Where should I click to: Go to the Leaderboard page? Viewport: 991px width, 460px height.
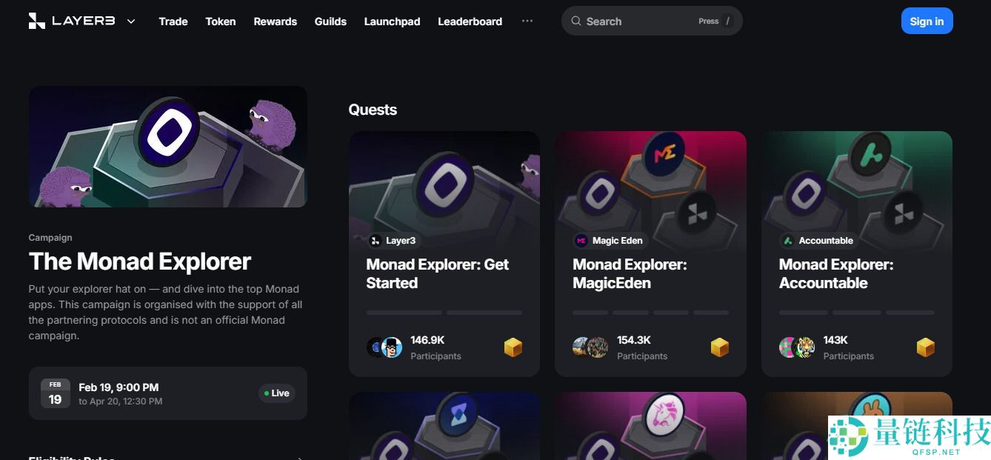click(470, 21)
